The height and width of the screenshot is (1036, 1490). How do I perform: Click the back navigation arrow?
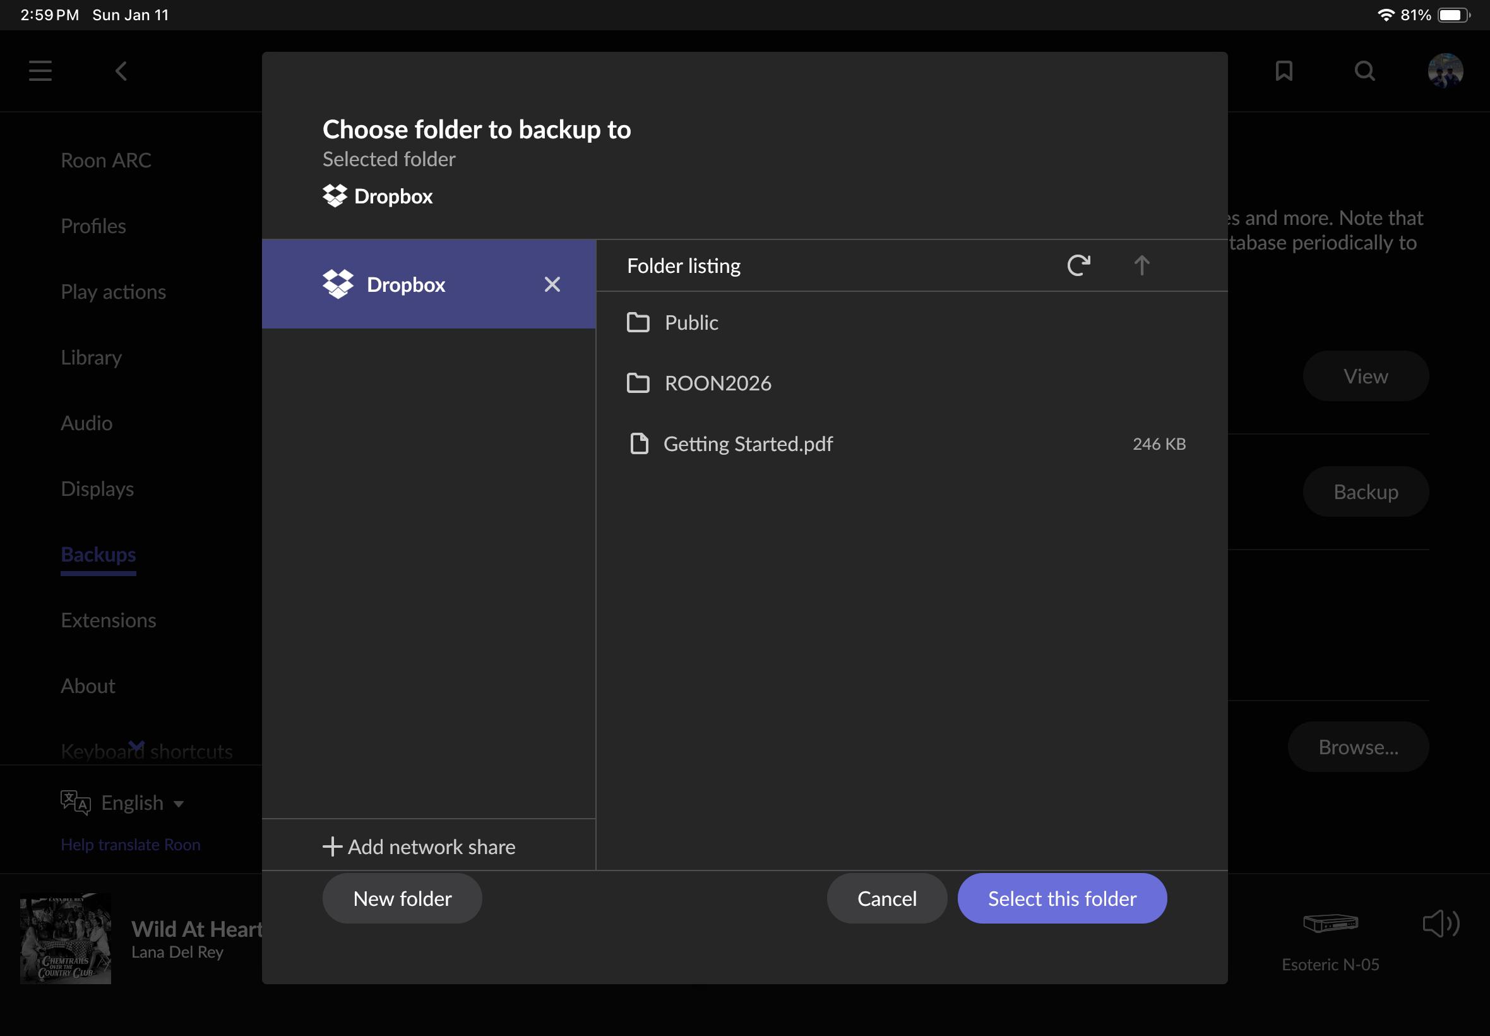click(x=121, y=71)
